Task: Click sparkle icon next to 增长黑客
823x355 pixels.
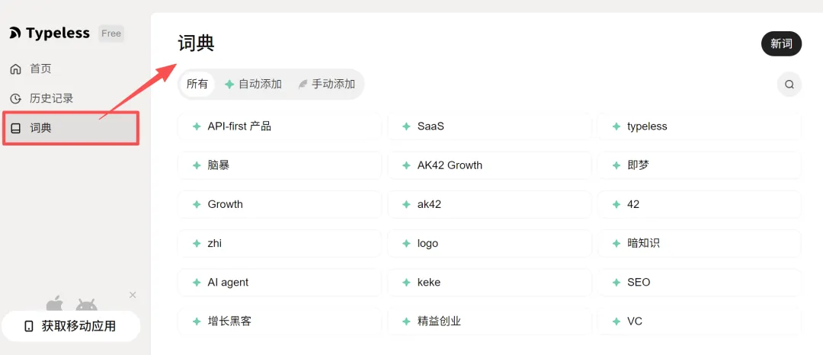Action: point(197,321)
